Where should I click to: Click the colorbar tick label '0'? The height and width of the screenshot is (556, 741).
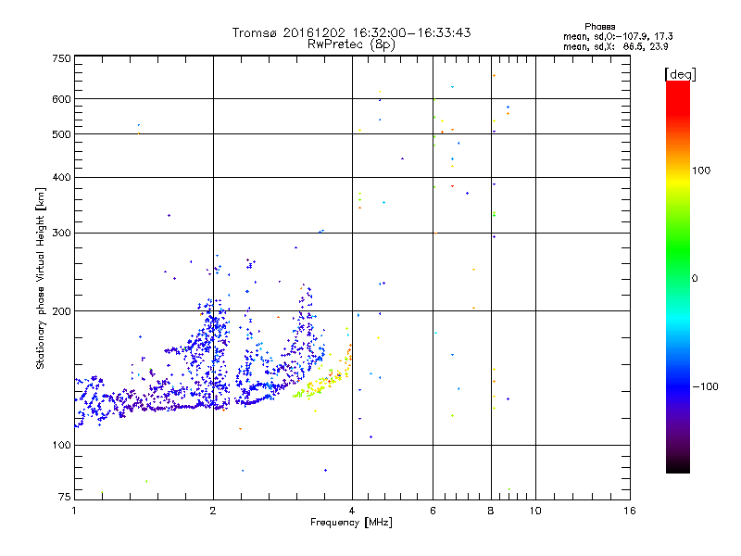tap(694, 279)
